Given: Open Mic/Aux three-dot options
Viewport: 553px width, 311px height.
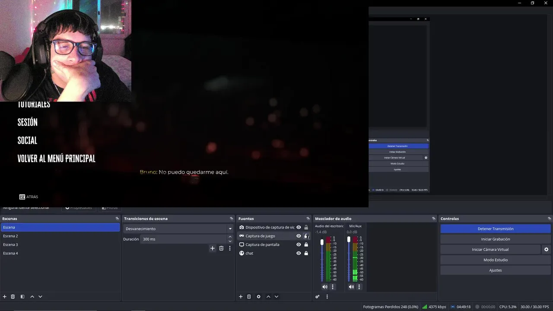Looking at the screenshot, I should pos(359,287).
